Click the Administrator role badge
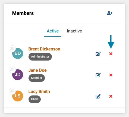 [40, 57]
